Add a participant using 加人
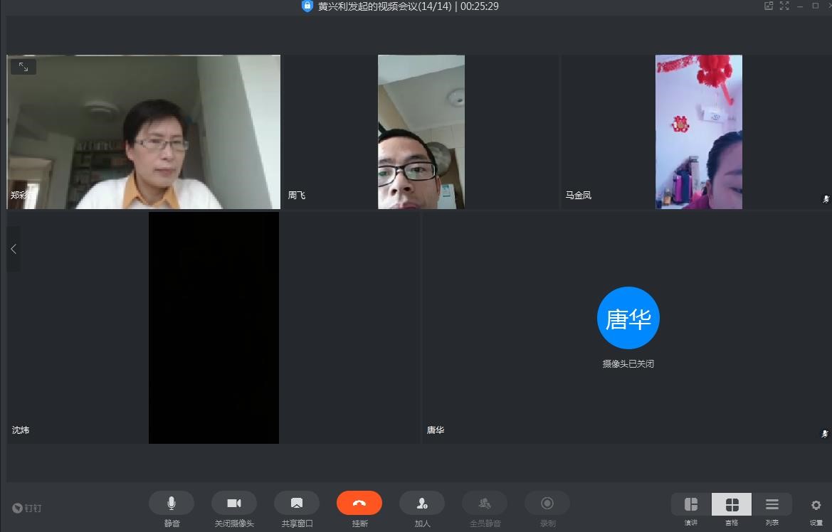 422,504
